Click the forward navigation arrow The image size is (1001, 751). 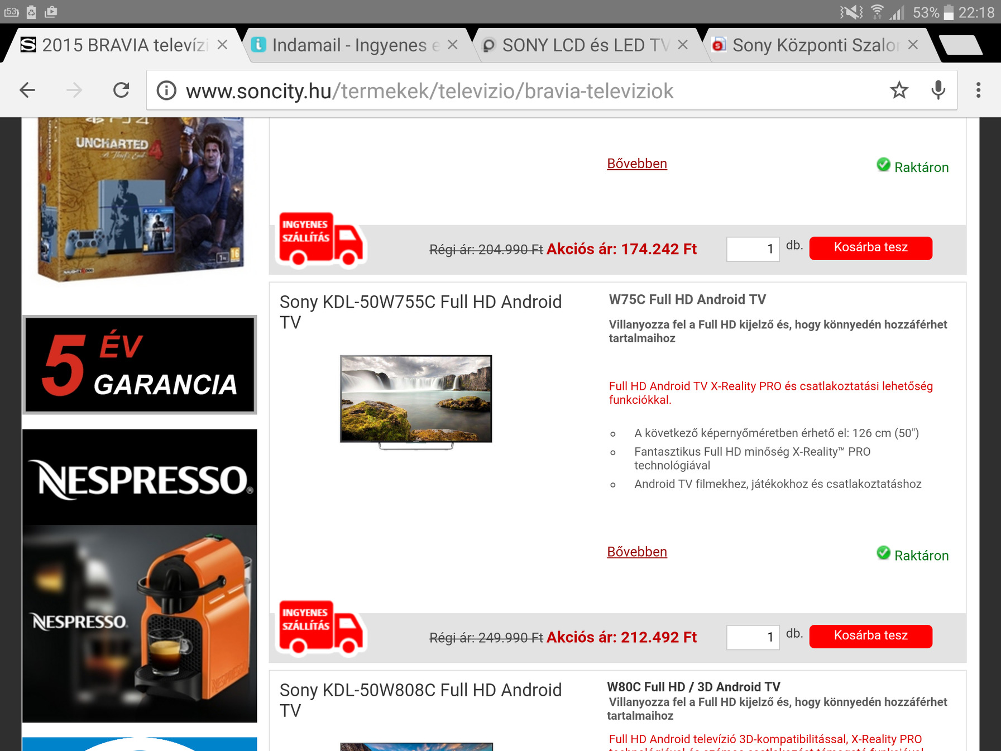[x=74, y=90]
